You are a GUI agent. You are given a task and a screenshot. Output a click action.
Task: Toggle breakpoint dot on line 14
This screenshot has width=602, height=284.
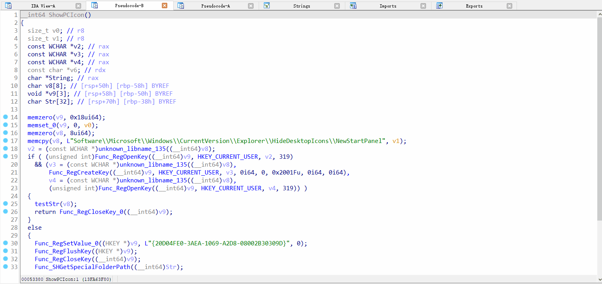[x=6, y=117]
